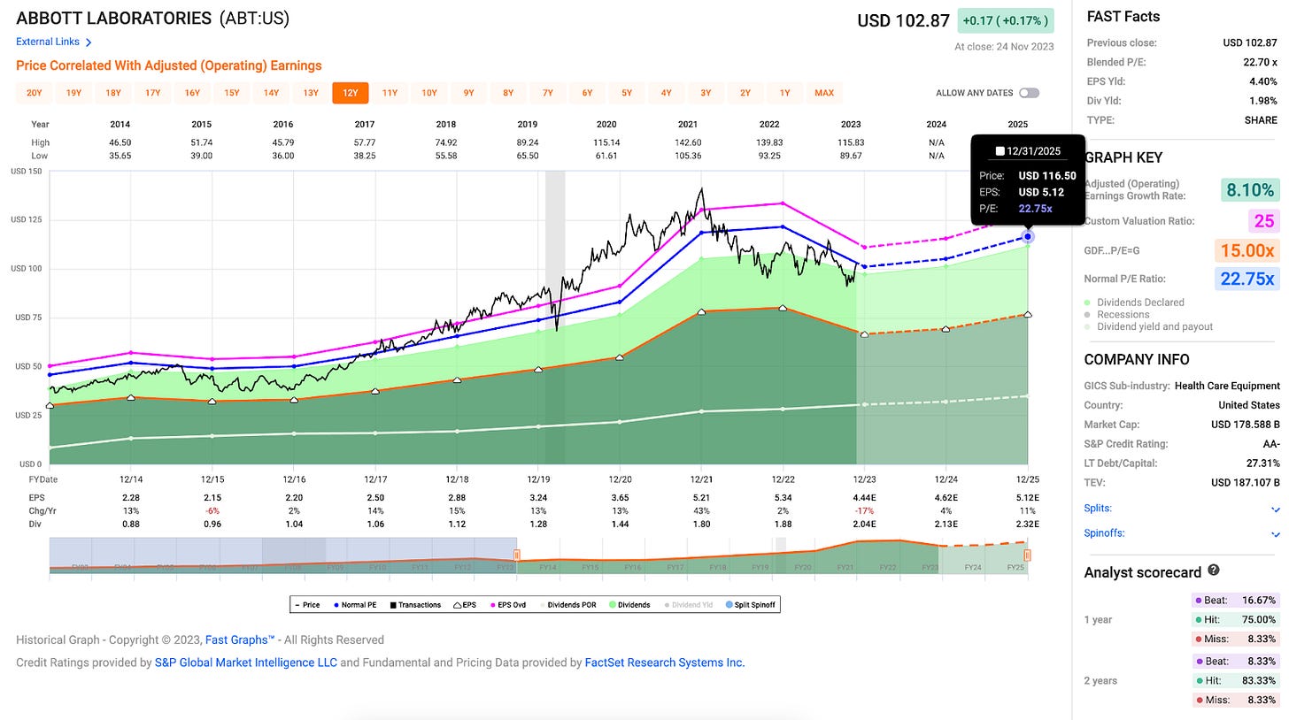Click the highlighted Normal PE point at 12/25

click(1028, 236)
